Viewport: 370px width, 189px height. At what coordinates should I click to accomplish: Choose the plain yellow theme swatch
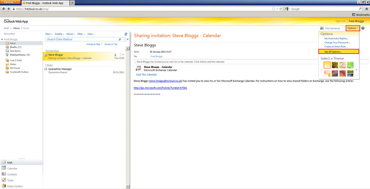(x=327, y=65)
